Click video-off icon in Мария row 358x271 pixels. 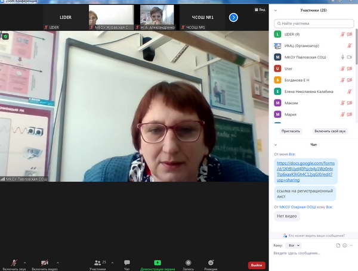(x=350, y=114)
